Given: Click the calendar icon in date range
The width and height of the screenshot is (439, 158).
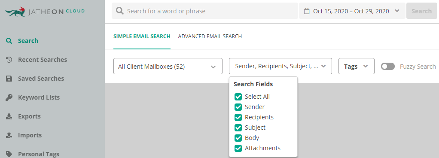Looking at the screenshot, I should [x=307, y=11].
